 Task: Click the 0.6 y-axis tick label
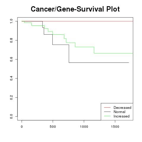tap(11, 59)
